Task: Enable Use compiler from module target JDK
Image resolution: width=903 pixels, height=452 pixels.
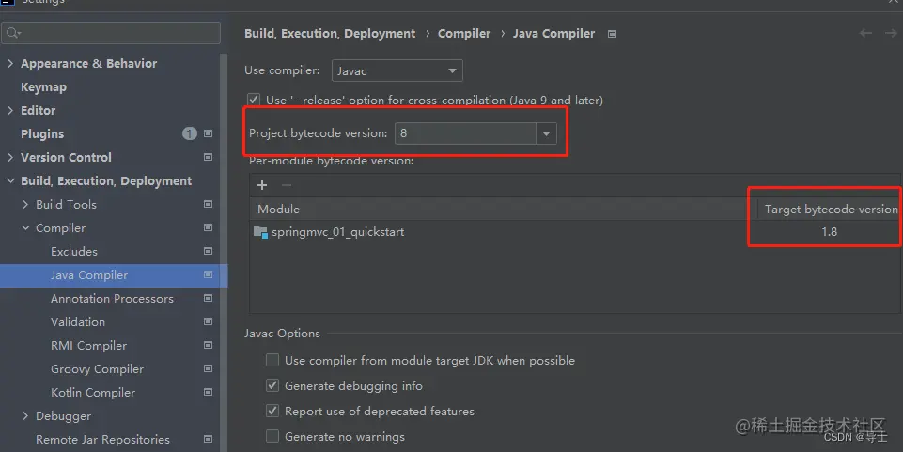Action: click(x=272, y=361)
